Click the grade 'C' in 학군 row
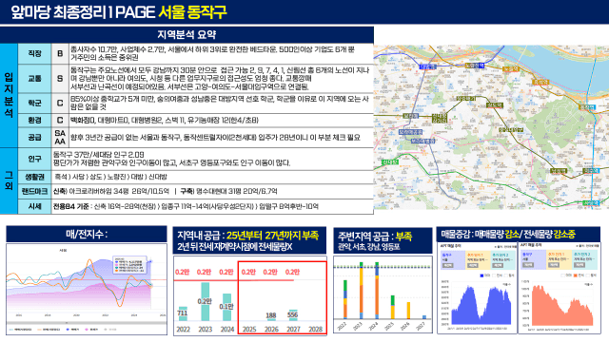This screenshot has width=609, height=342. 60,103
